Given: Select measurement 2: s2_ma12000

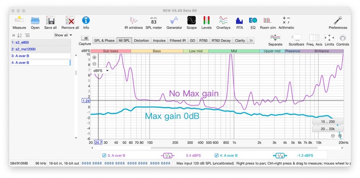Looking at the screenshot, I should pos(41,49).
